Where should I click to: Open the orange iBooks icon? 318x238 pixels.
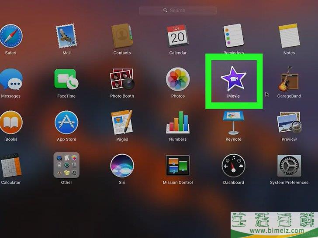11,122
